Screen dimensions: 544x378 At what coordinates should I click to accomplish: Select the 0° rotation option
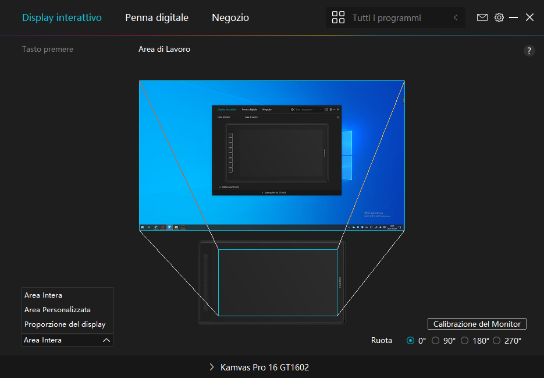coord(411,341)
